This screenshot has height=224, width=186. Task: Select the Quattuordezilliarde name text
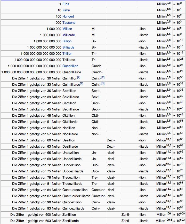click(x=76, y=196)
